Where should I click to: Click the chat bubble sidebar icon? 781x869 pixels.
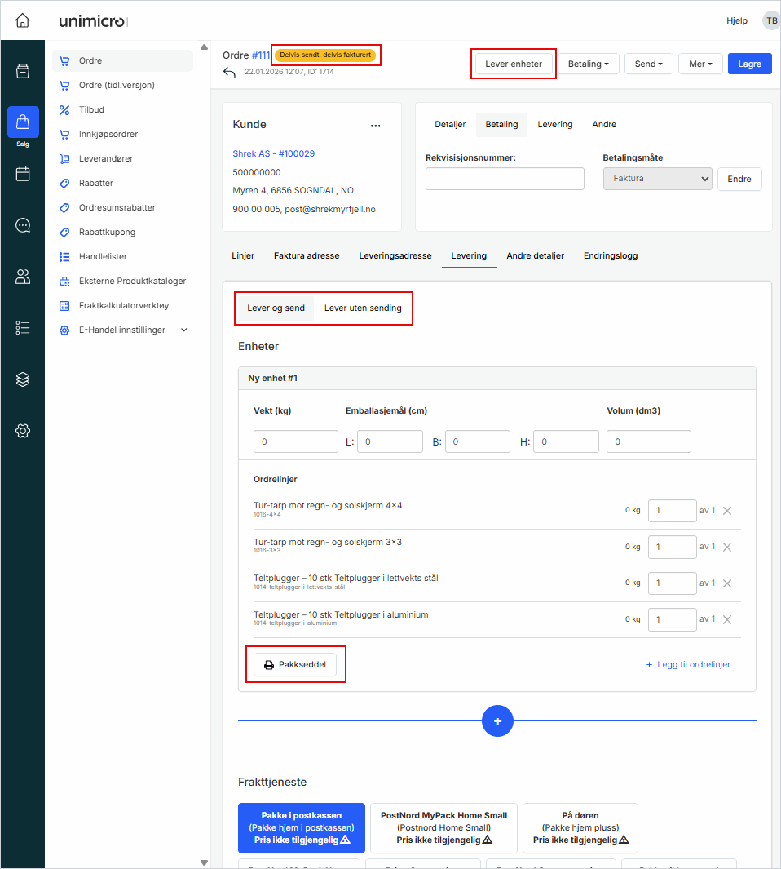click(23, 225)
